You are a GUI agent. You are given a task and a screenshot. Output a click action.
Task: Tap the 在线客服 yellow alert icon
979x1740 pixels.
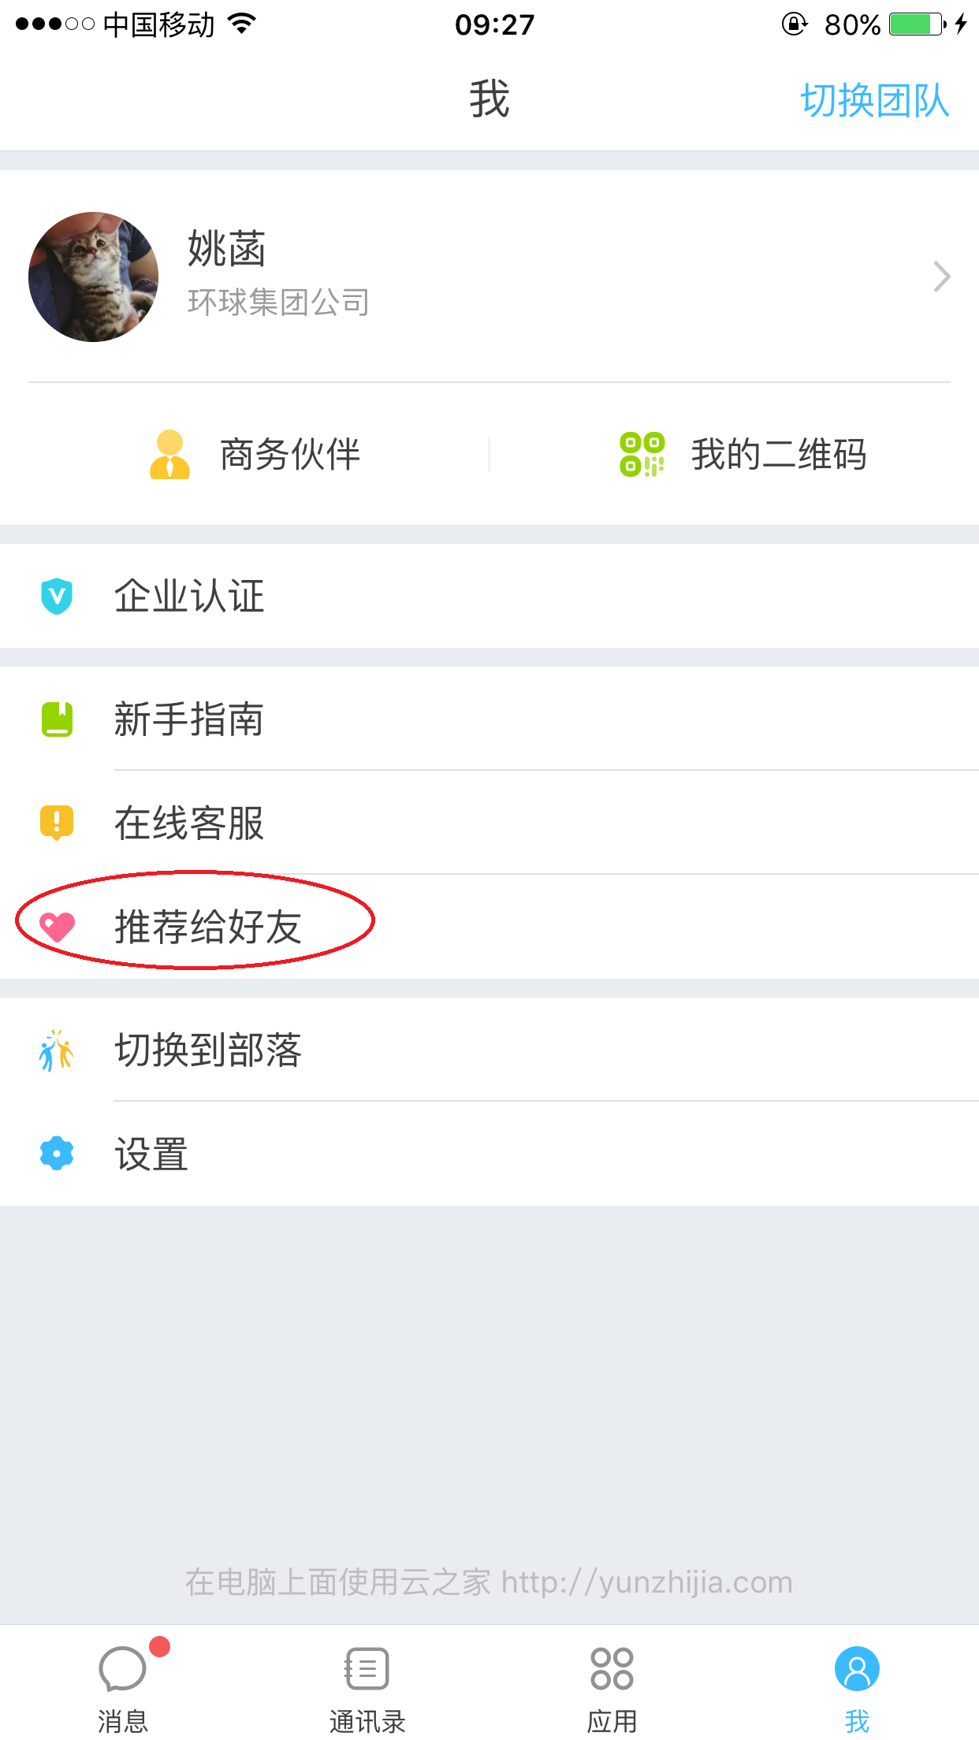point(57,823)
